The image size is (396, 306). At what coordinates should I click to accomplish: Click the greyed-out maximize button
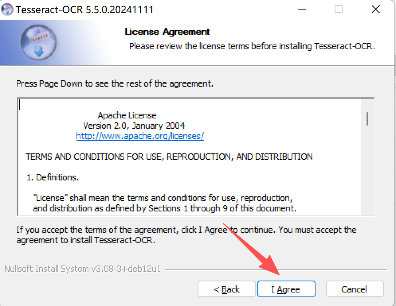pyautogui.click(x=339, y=10)
